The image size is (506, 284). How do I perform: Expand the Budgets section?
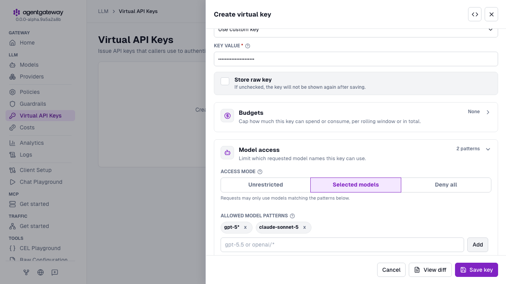(x=356, y=117)
